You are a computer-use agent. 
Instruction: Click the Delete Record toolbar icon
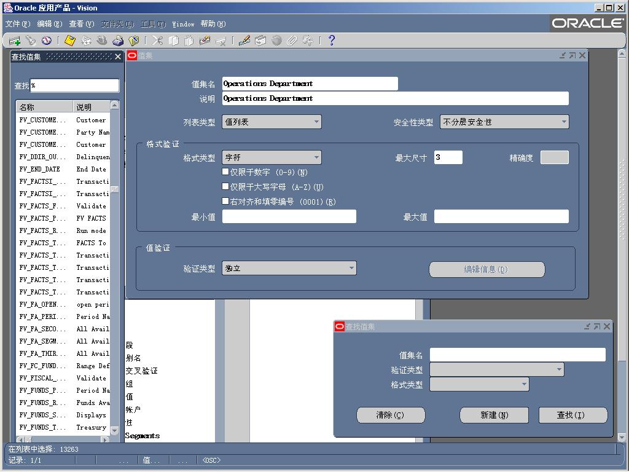point(221,41)
